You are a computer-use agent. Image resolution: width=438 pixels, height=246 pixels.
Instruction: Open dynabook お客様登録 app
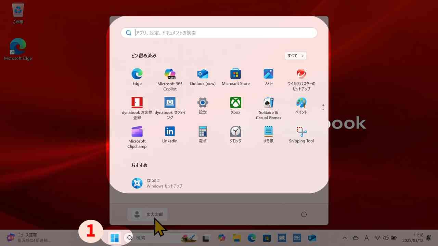tap(137, 108)
